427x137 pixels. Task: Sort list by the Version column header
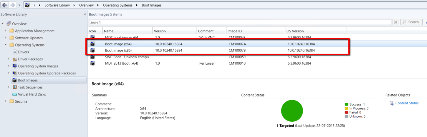[x=174, y=31]
